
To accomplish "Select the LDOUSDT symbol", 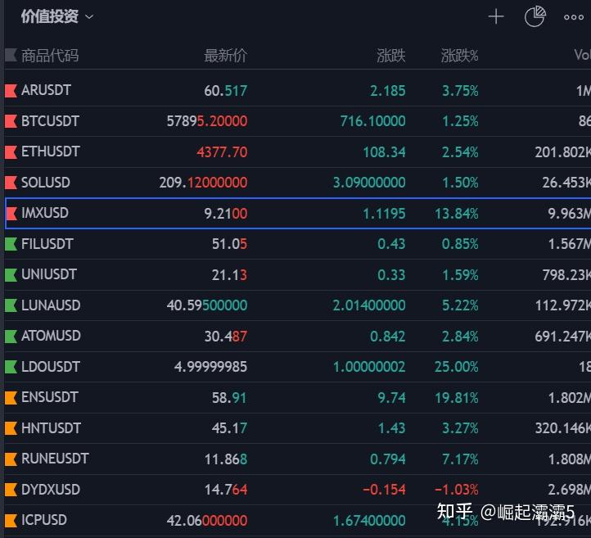I will [x=51, y=367].
